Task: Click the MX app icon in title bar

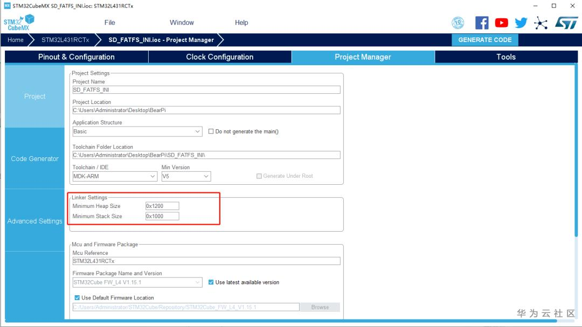Action: (7, 5)
